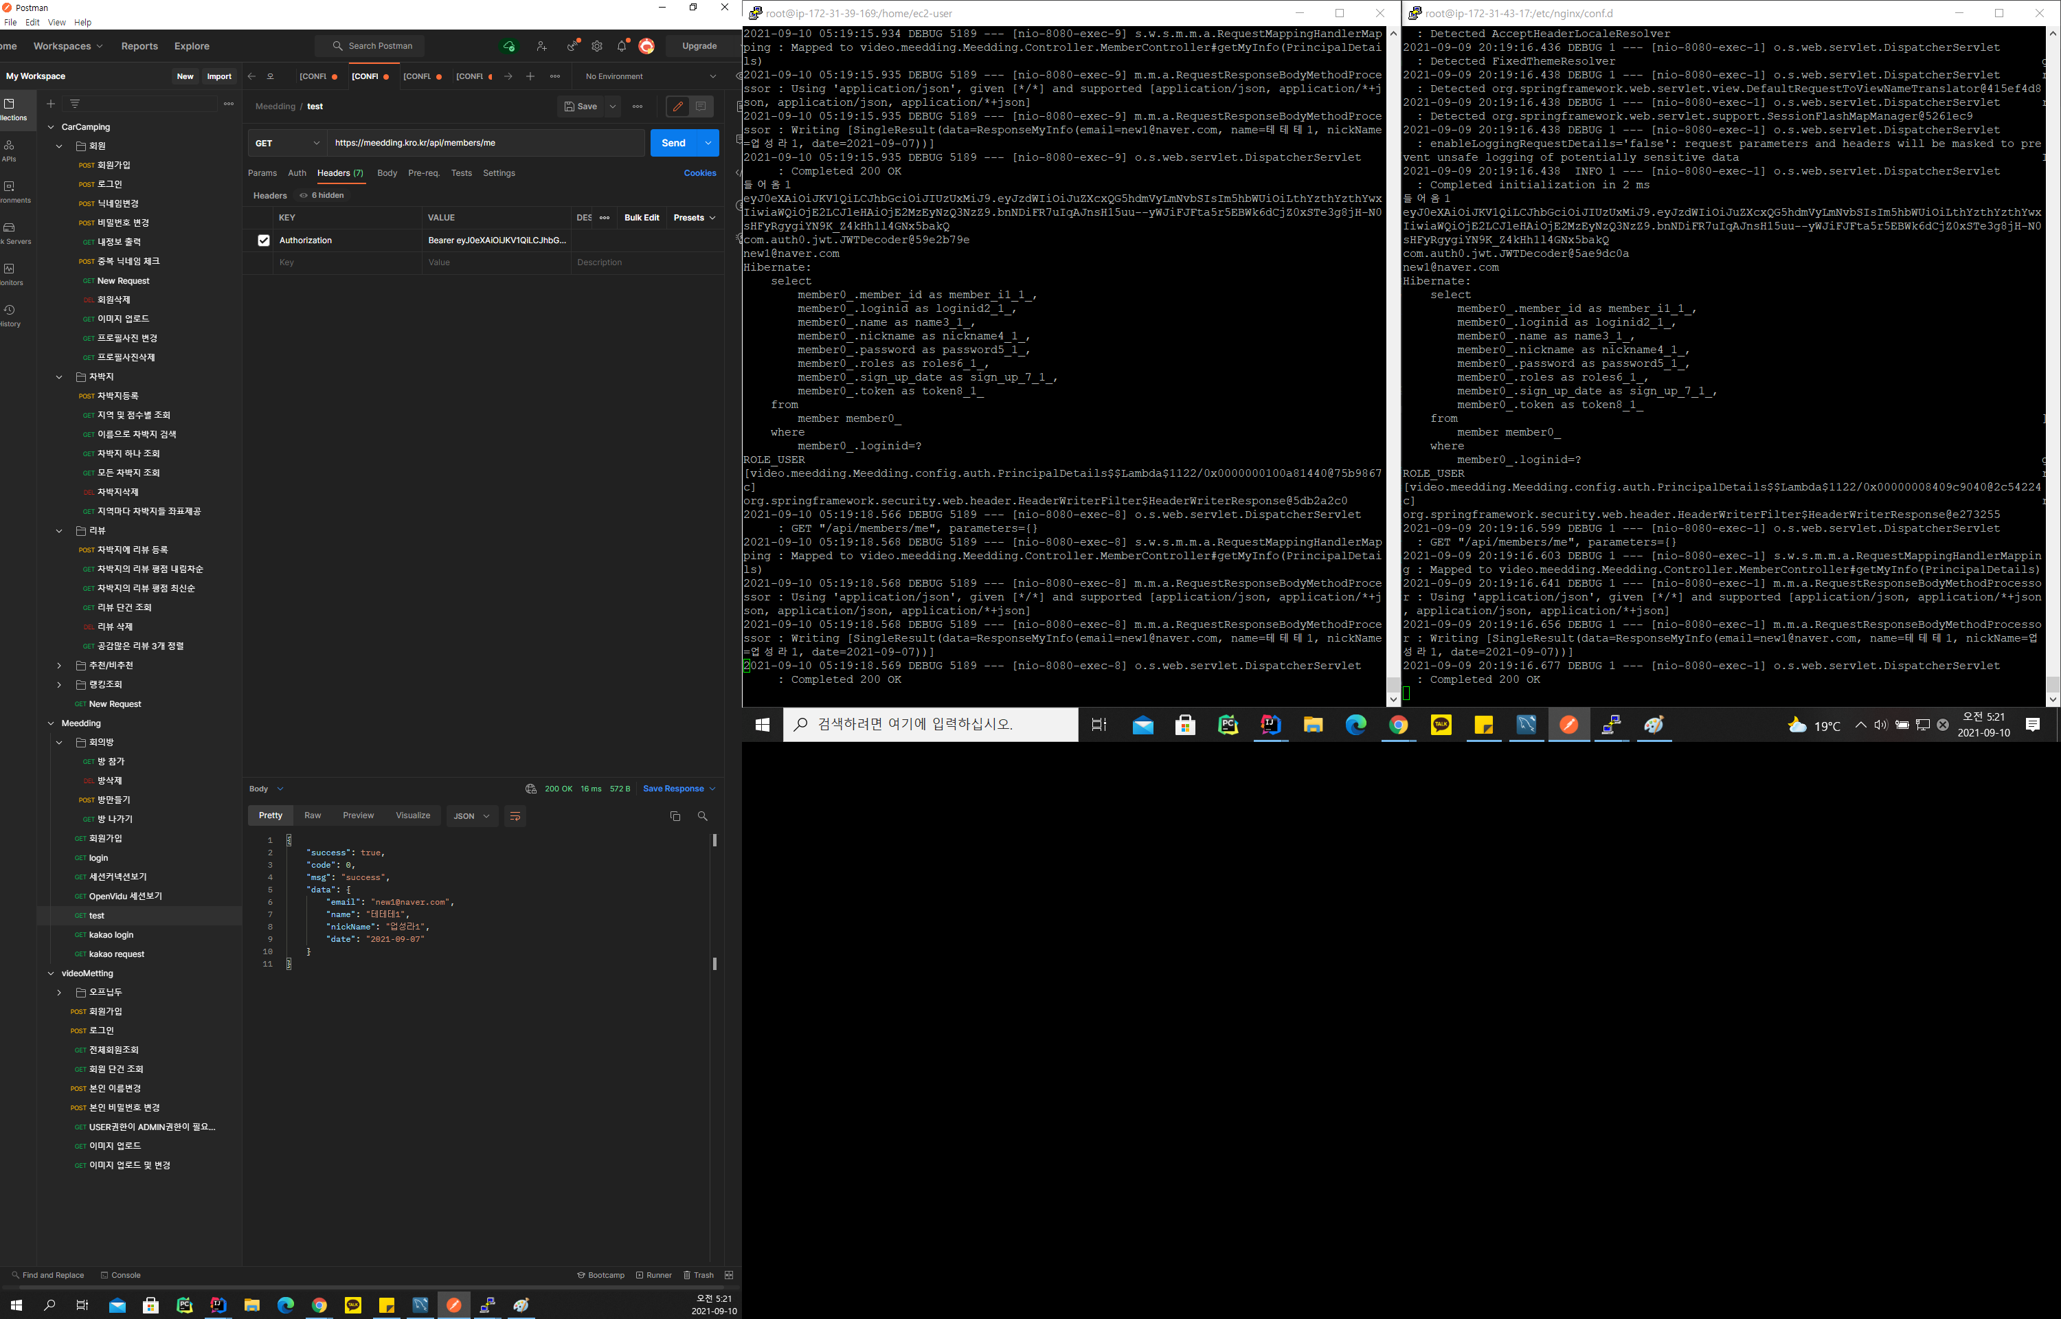The width and height of the screenshot is (2061, 1319).
Task: Toggle the line wrap icon in response
Action: tap(515, 816)
